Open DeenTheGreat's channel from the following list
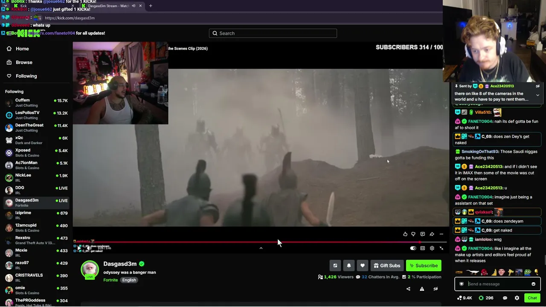This screenshot has height=307, width=546. (x=36, y=127)
